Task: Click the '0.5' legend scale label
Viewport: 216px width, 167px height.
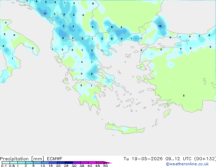Action: (x=12, y=166)
